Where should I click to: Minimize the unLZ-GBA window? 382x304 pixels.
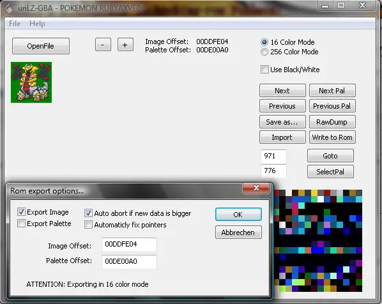[x=325, y=6]
